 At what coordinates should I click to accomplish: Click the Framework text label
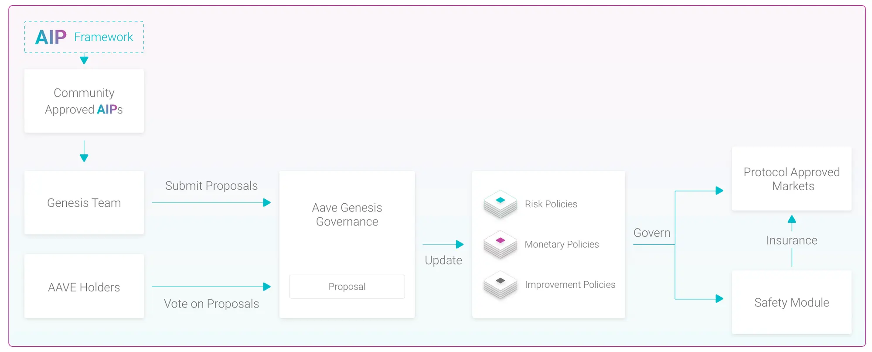[103, 37]
